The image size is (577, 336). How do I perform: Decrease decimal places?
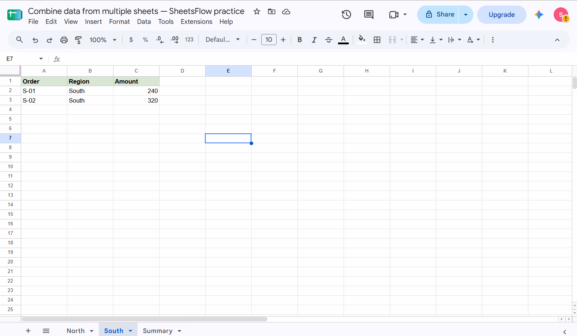coord(160,40)
